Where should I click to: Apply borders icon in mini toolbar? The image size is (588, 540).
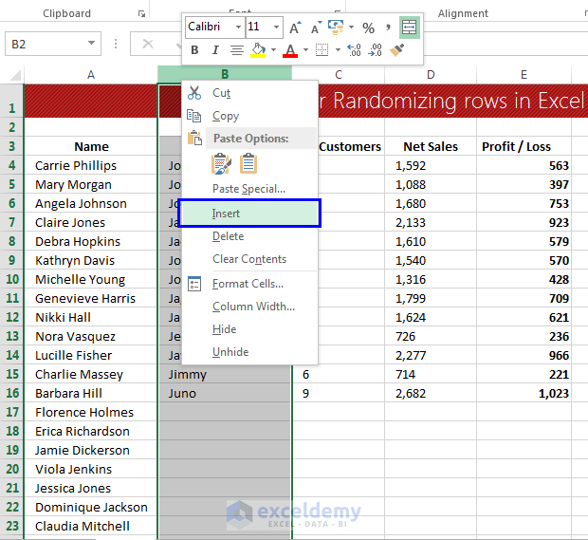tap(322, 50)
